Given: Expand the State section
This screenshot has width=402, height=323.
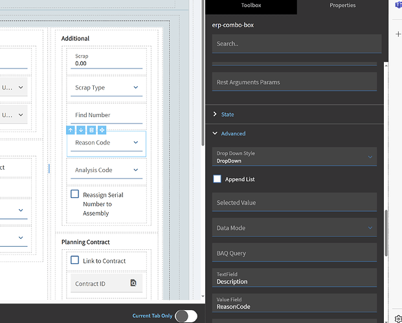Looking at the screenshot, I should [x=223, y=115].
